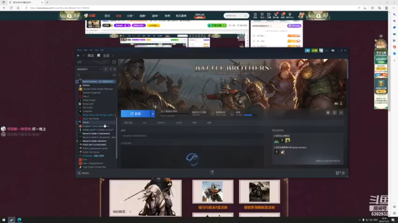Open Douyu messages bell icon
Image resolution: width=398 pixels, height=223 pixels.
pos(283,15)
